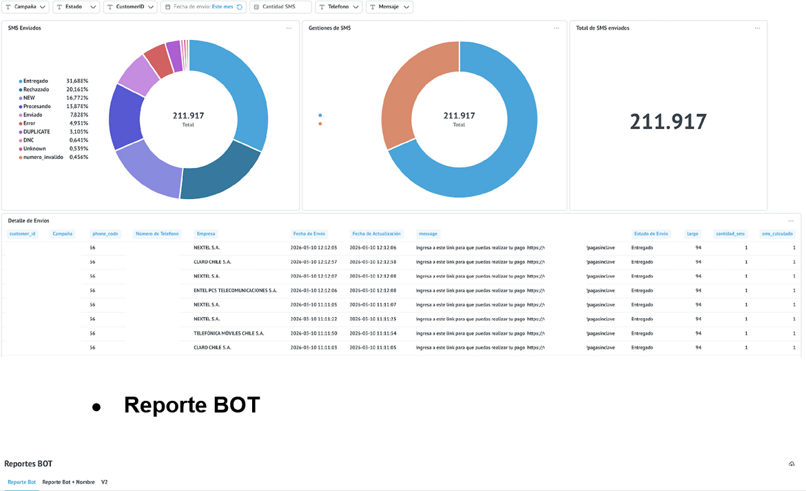Image resolution: width=806 pixels, height=491 pixels.
Task: Click the cloud icon near Reportes BOT
Action: pos(792,463)
